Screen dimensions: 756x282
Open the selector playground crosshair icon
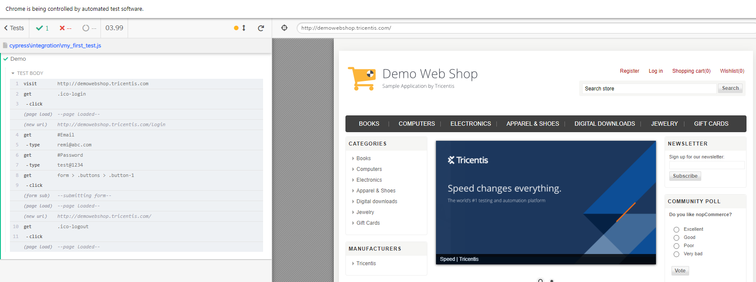284,28
